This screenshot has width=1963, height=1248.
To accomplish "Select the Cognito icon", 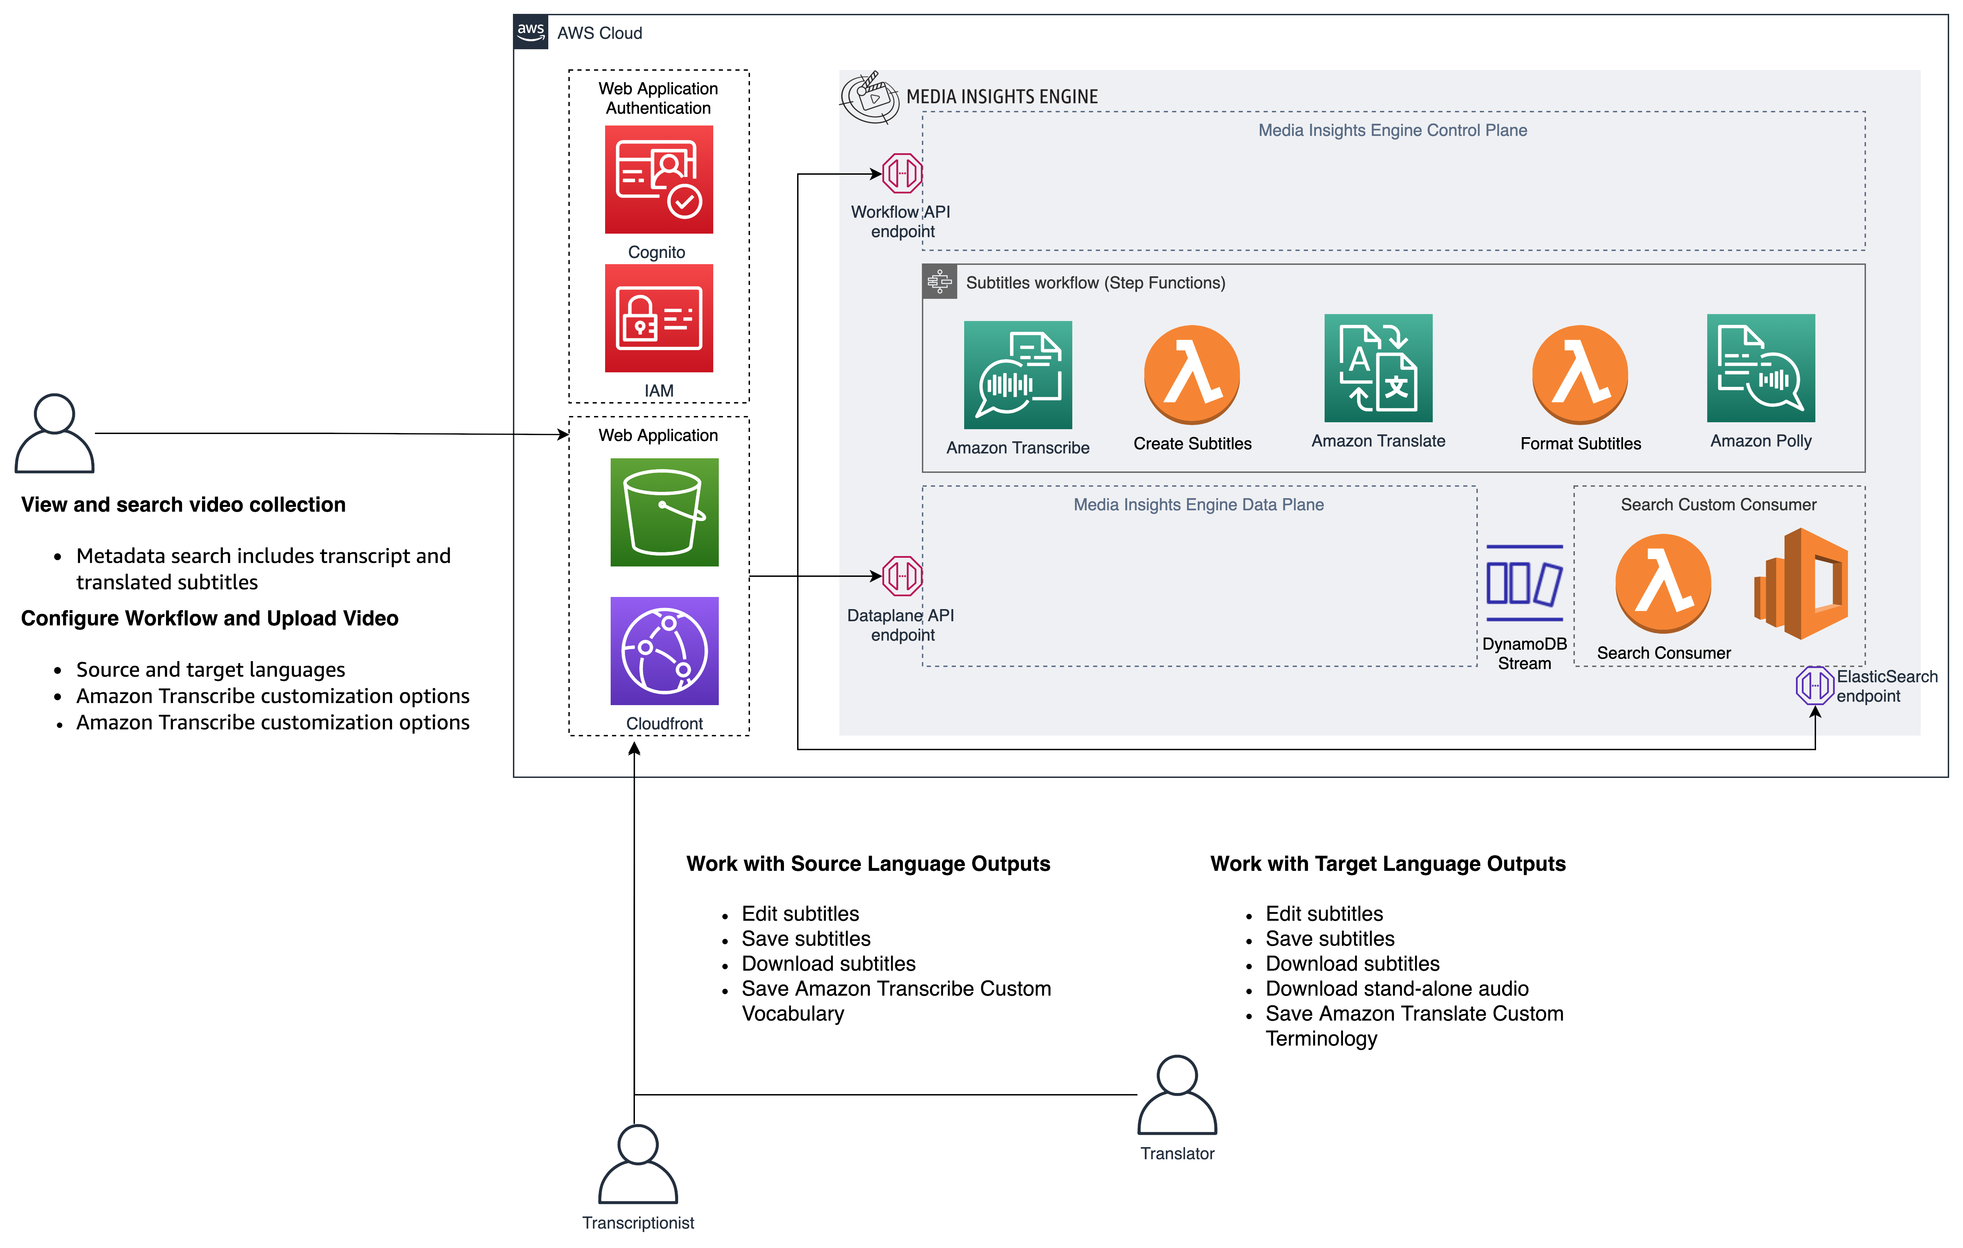I will tap(659, 179).
